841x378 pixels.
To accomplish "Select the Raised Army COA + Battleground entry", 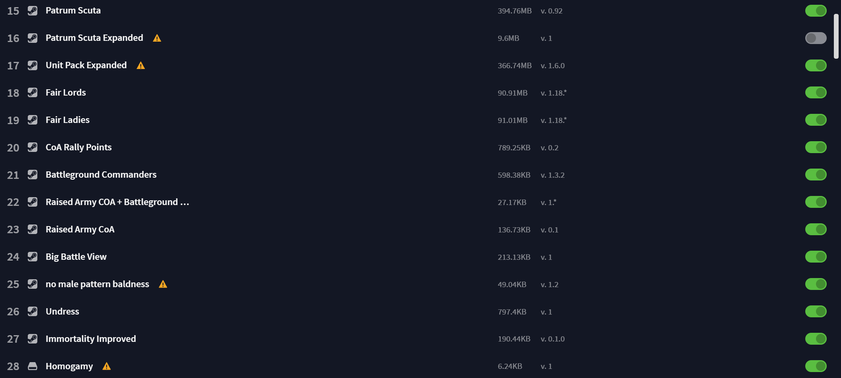I will 117,202.
